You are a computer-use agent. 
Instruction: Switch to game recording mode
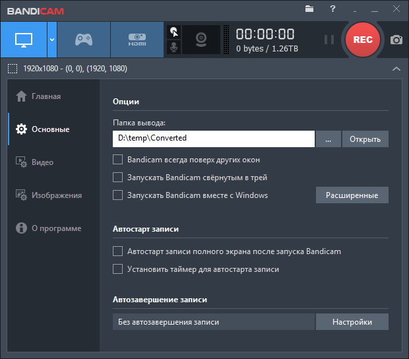(84, 40)
